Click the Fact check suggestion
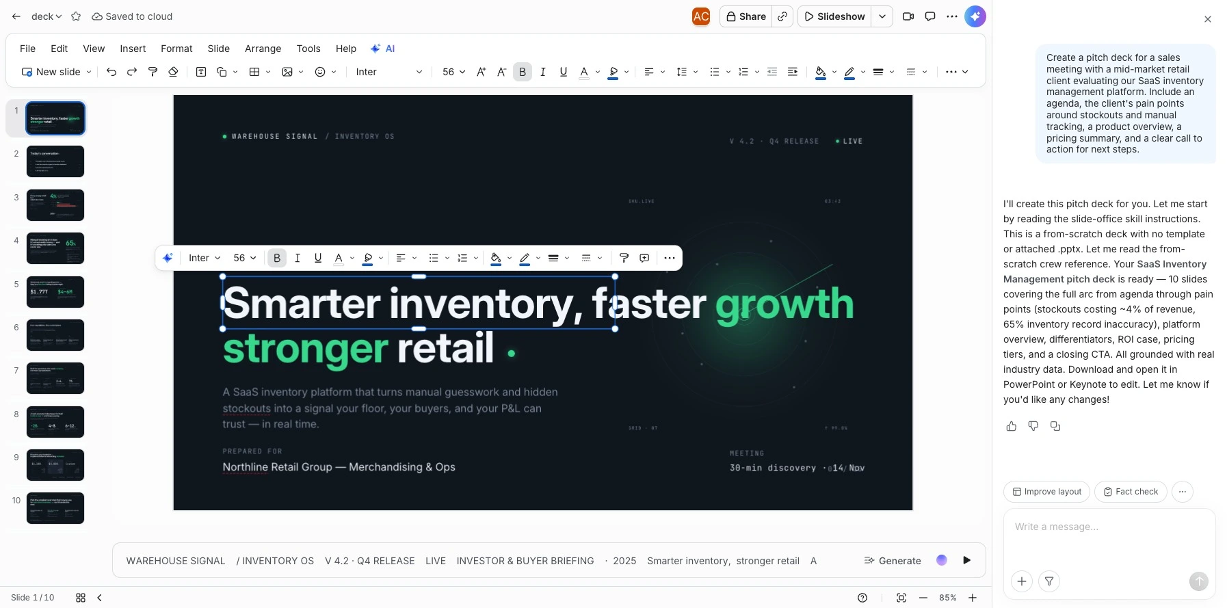This screenshot has width=1227, height=608. [x=1131, y=492]
